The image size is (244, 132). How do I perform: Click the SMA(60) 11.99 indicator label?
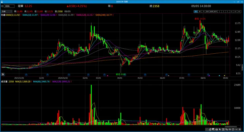(x=66, y=15)
